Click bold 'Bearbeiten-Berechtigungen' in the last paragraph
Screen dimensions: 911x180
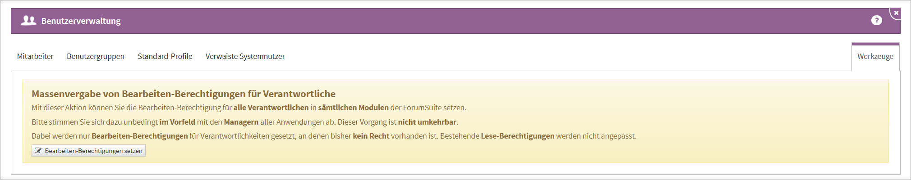click(140, 136)
